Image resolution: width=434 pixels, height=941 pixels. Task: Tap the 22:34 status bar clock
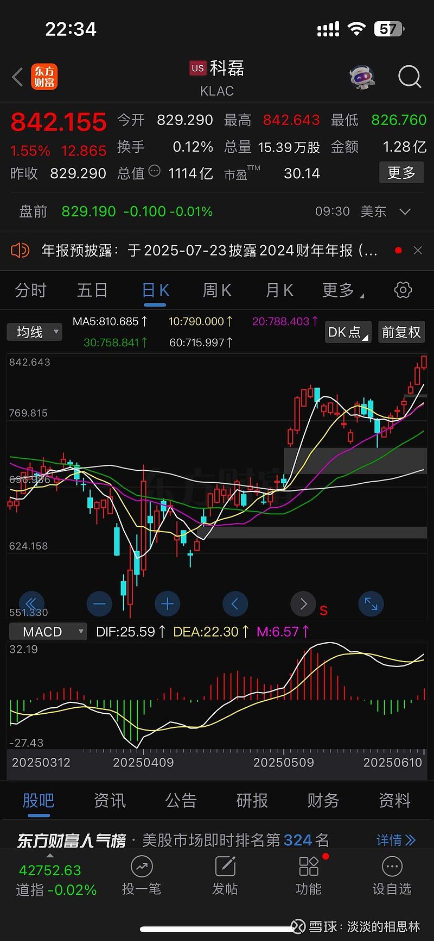71,29
